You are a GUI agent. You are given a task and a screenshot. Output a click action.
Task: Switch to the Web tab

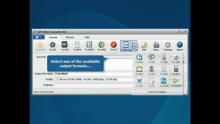tap(87, 37)
